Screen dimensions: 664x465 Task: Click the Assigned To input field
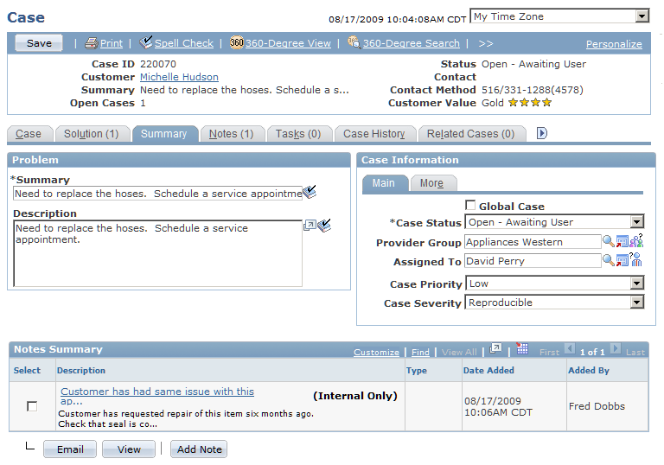point(533,261)
